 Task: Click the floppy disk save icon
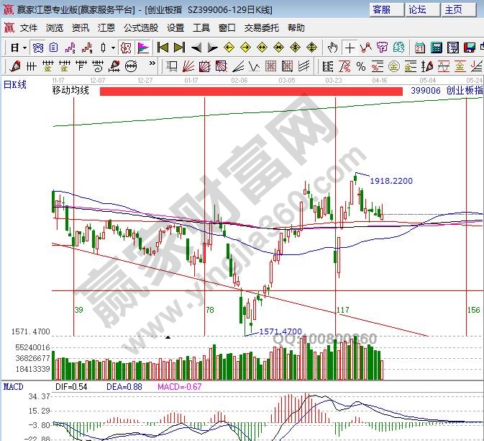click(455, 48)
